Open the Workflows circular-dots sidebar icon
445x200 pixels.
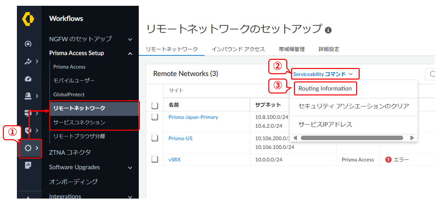(x=28, y=148)
